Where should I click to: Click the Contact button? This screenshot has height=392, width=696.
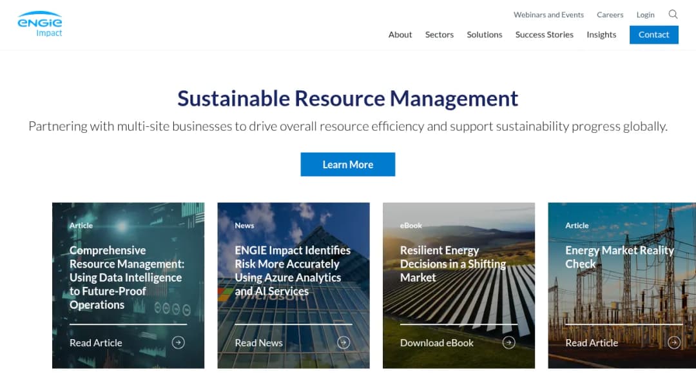pos(654,35)
